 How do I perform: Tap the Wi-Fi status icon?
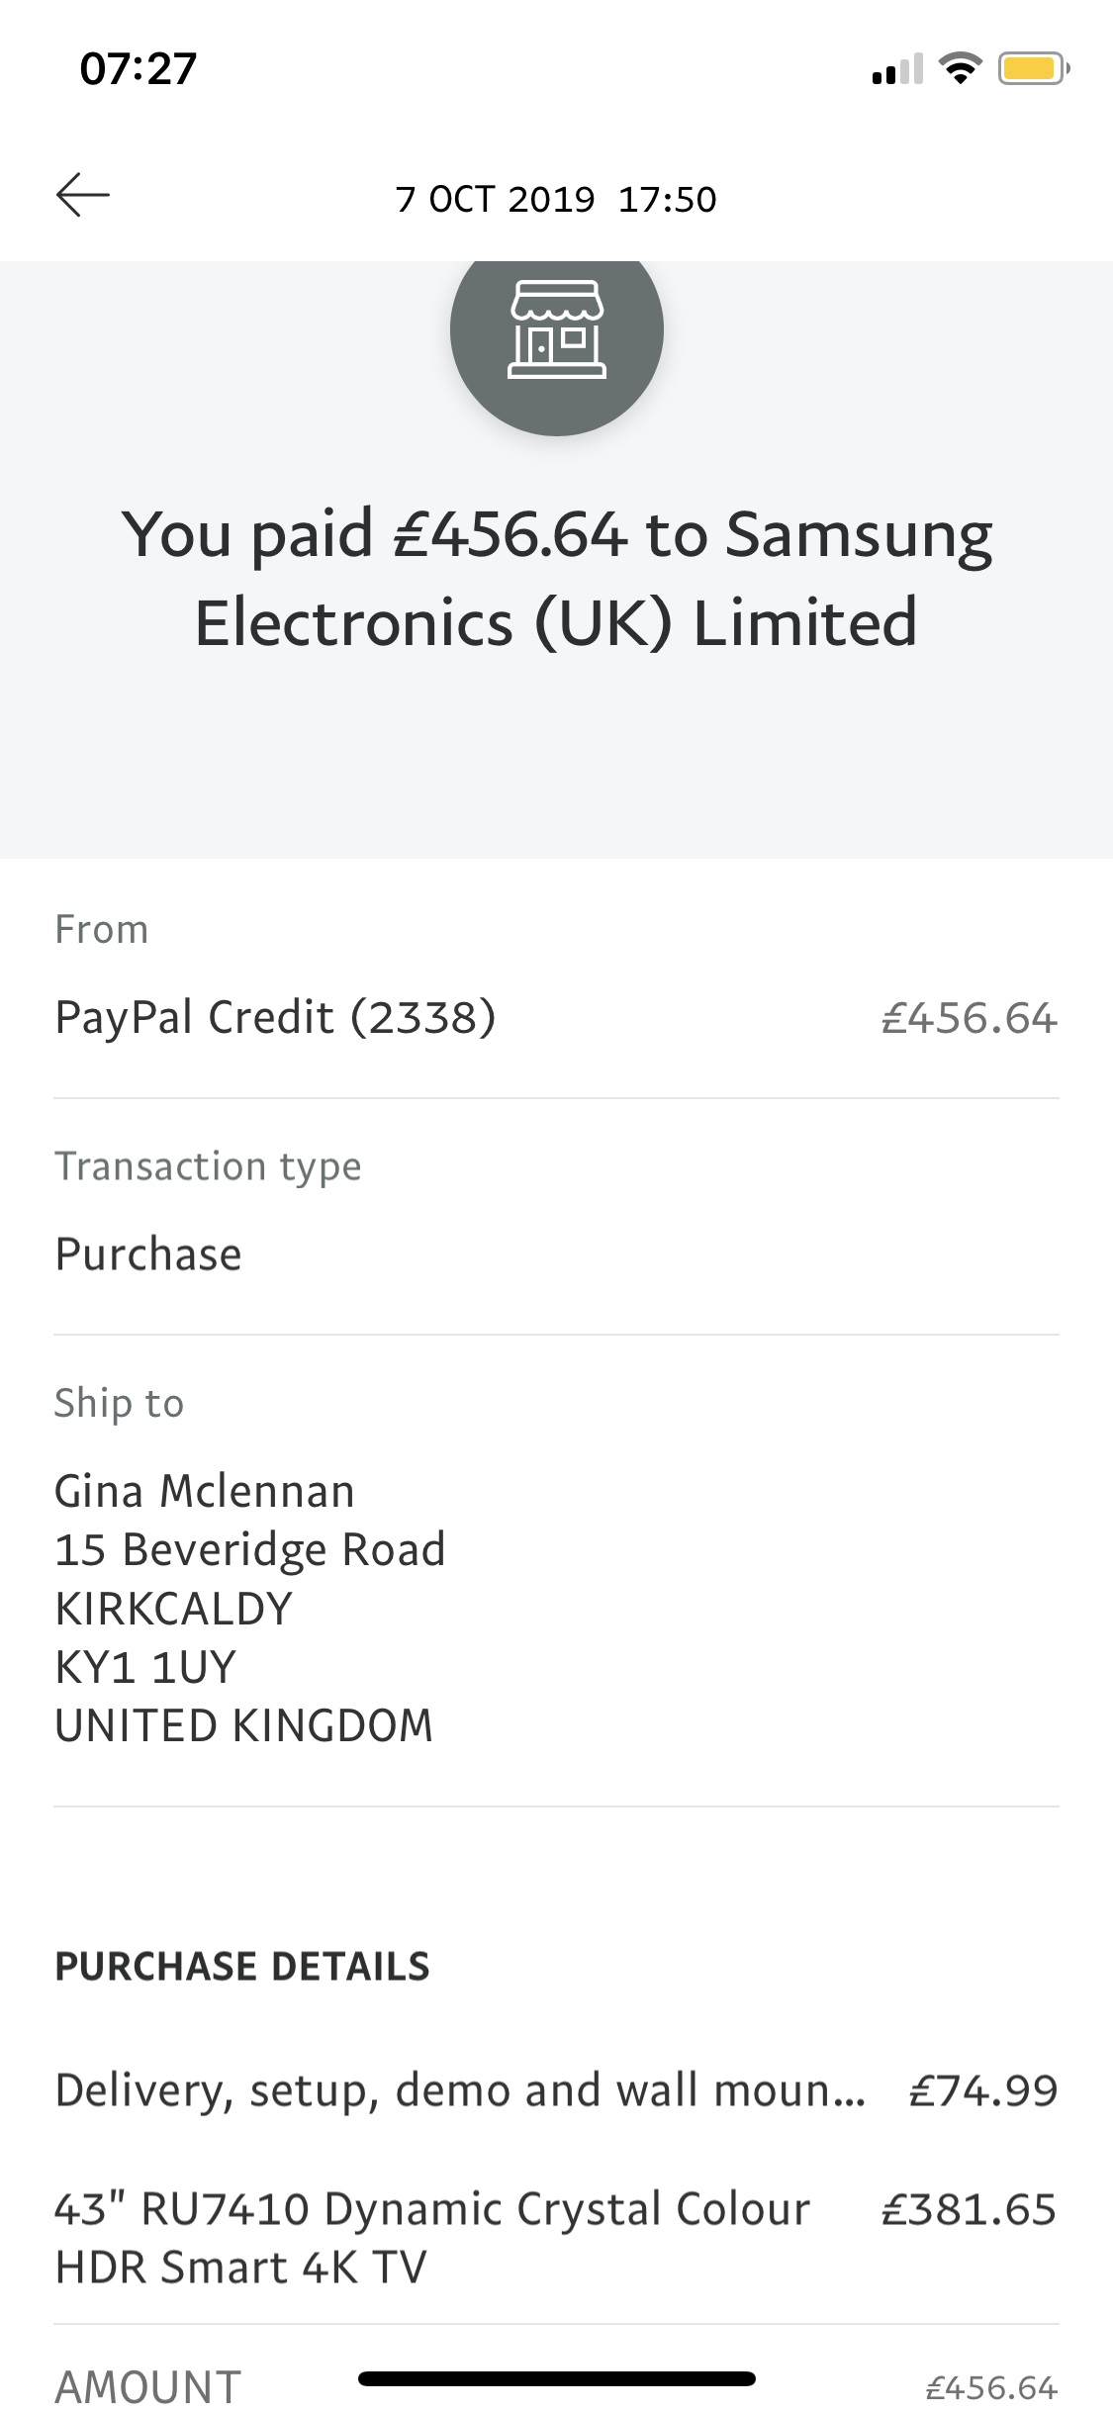click(x=958, y=69)
